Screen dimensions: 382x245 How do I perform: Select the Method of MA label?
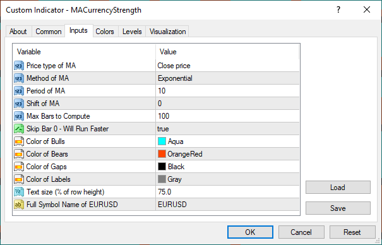pyautogui.click(x=48, y=78)
